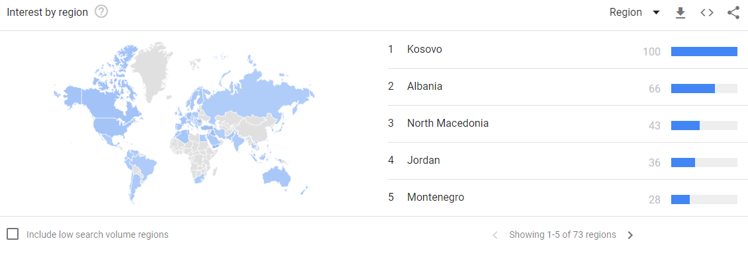Download the region data as CSV
The width and height of the screenshot is (748, 253).
click(680, 13)
